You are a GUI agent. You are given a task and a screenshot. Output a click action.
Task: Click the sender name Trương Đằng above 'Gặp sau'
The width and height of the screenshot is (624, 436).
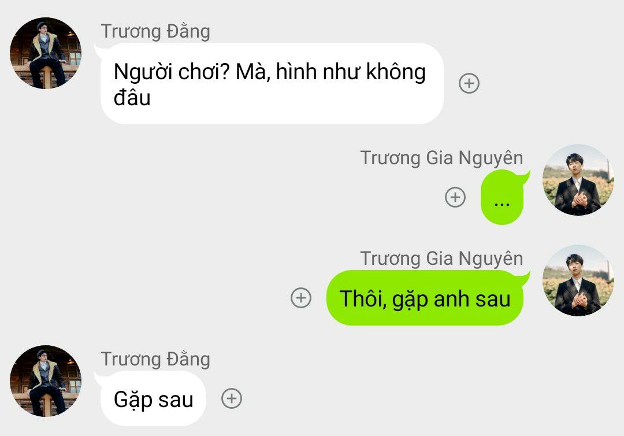[155, 360]
